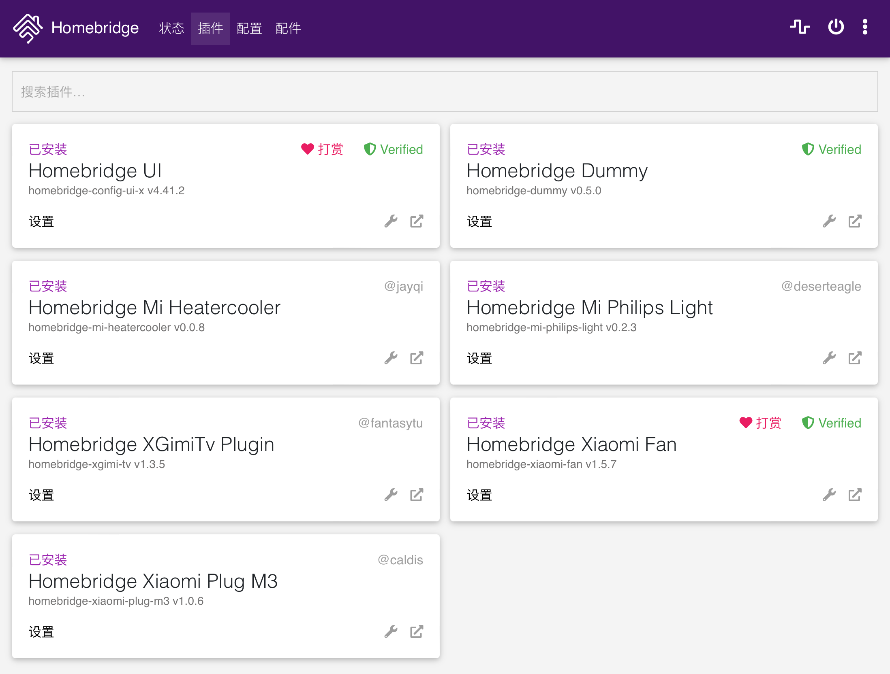Switch to the 状态 tab
This screenshot has height=674, width=890.
171,28
